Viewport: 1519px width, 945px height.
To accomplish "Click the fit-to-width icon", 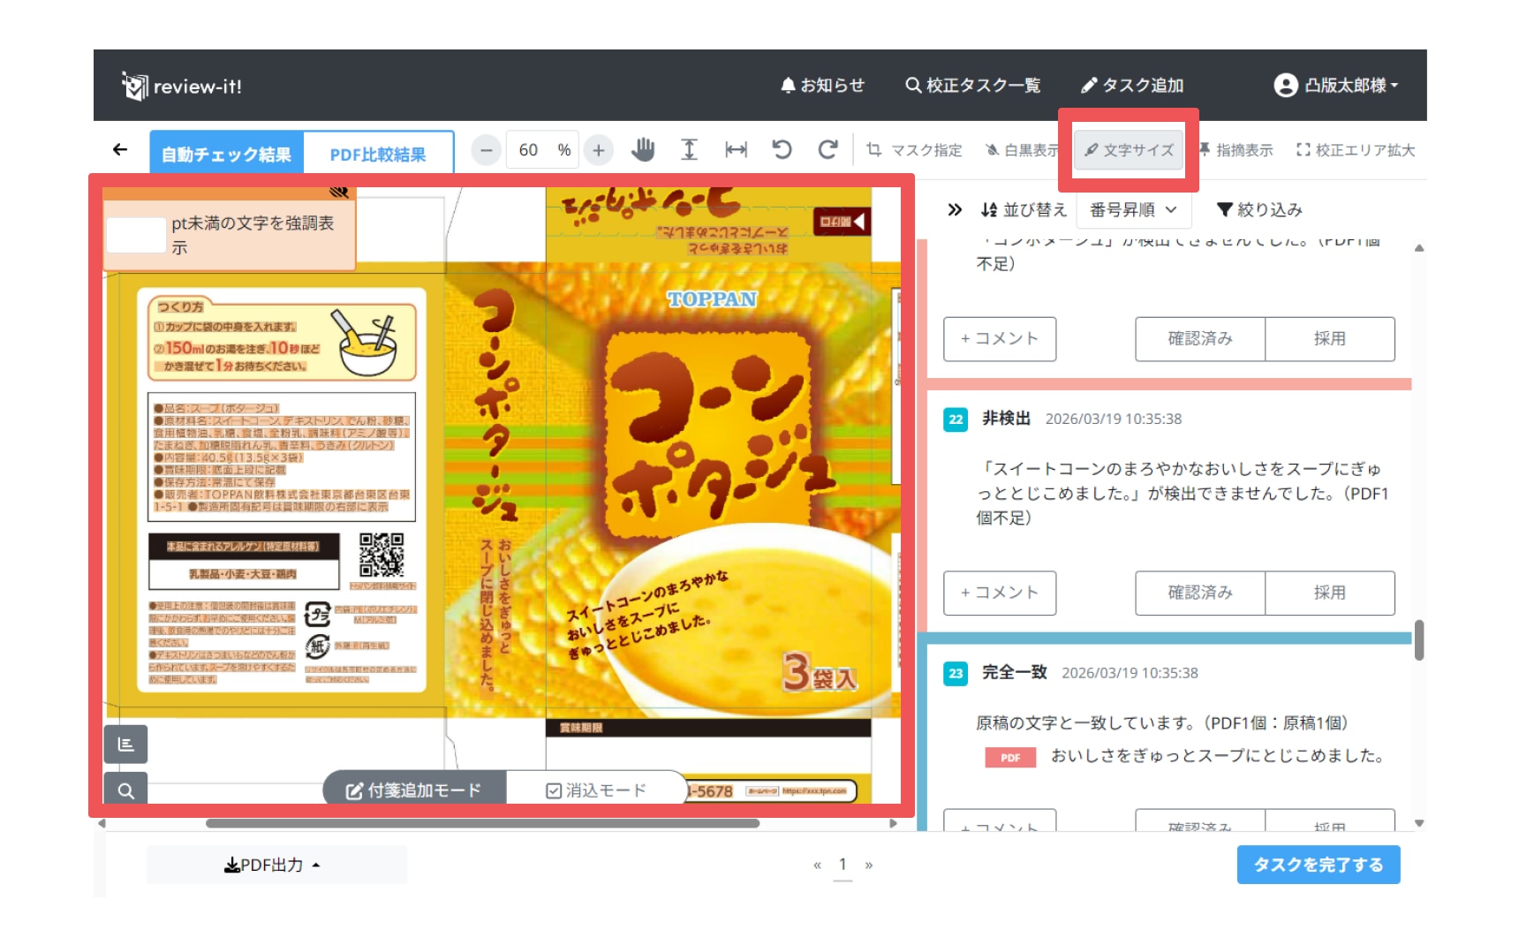I will click(736, 150).
